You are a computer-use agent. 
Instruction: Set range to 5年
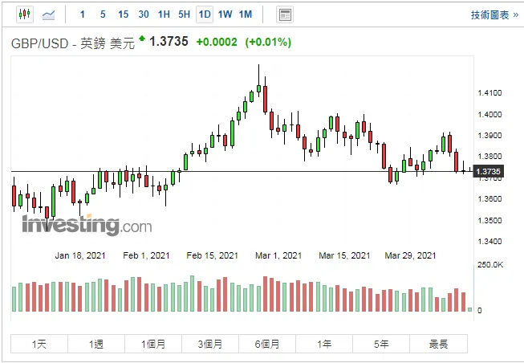[381, 344]
